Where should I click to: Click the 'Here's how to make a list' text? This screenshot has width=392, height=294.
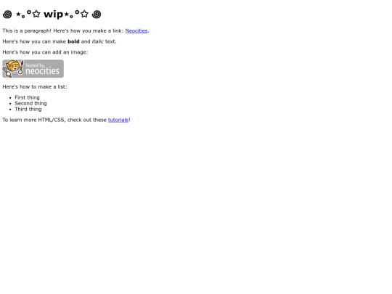click(35, 87)
